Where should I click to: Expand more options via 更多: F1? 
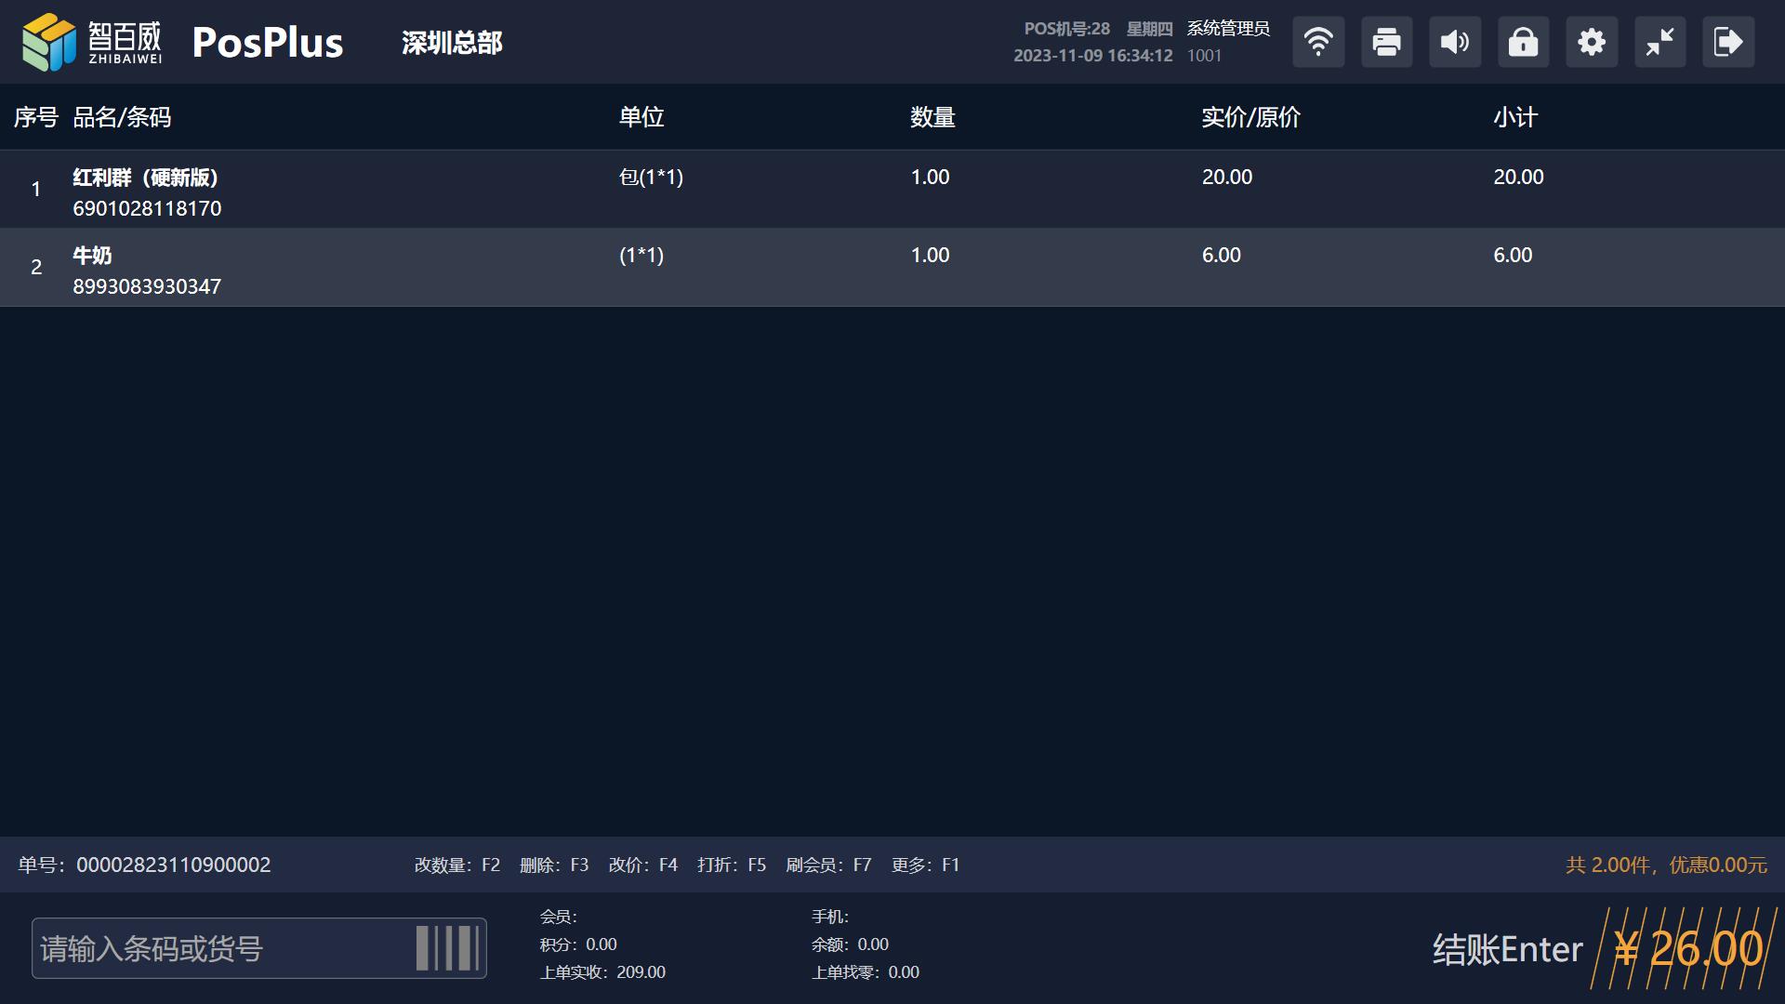click(x=925, y=865)
